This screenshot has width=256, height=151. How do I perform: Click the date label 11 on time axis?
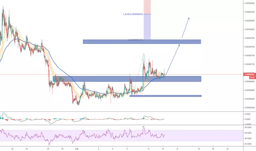[148, 149]
